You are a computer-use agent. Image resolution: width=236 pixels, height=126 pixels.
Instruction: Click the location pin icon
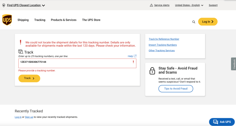click(4, 6)
